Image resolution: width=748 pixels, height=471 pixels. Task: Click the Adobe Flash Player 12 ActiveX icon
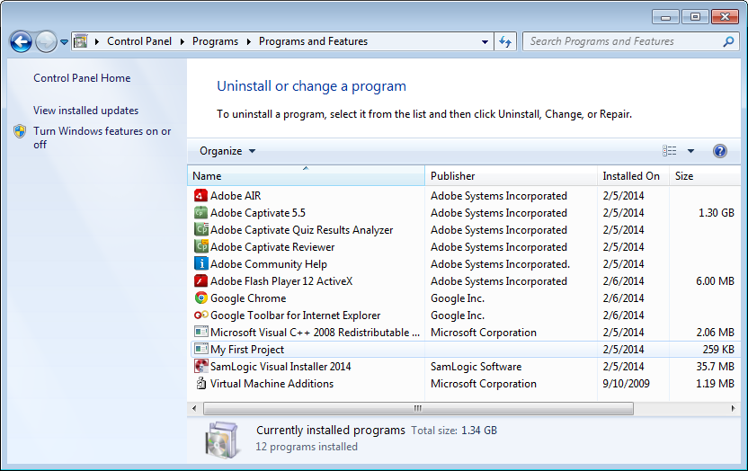[x=200, y=281]
